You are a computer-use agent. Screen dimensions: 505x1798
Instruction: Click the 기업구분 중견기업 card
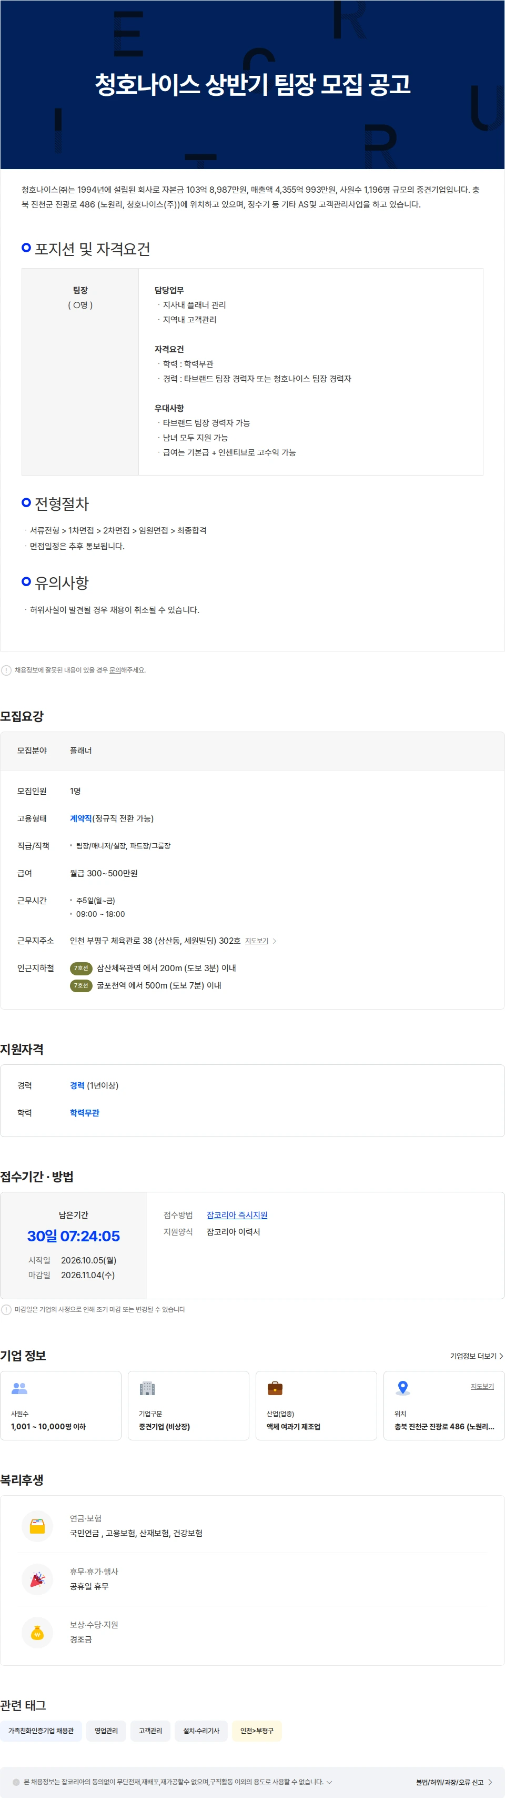[x=188, y=1405]
